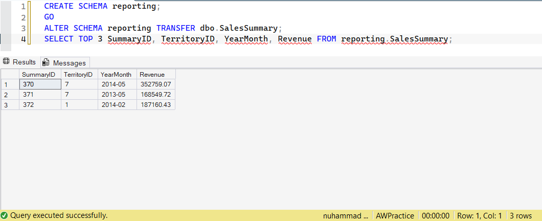The height and width of the screenshot is (221, 542).
Task: Click the Revenue cell 187160.43
Action: point(156,105)
